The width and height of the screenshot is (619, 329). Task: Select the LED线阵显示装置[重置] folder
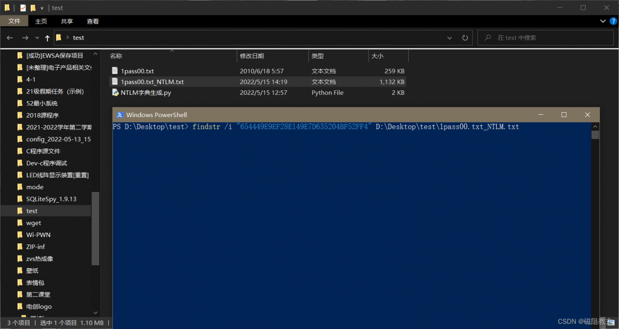(x=58, y=175)
